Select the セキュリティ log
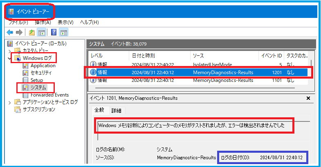Screen dimensions: 321x167 (41, 73)
